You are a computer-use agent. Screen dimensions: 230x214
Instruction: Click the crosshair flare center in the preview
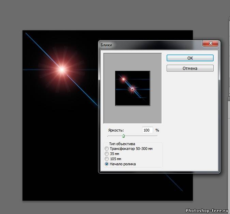132,89
